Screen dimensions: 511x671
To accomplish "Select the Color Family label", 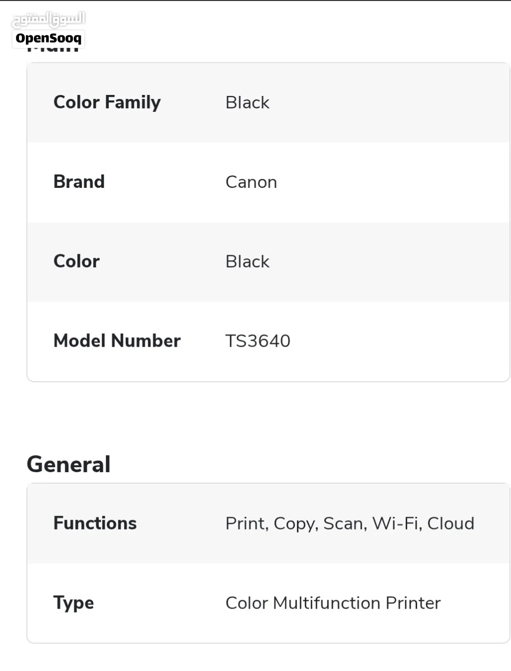I will coord(107,102).
